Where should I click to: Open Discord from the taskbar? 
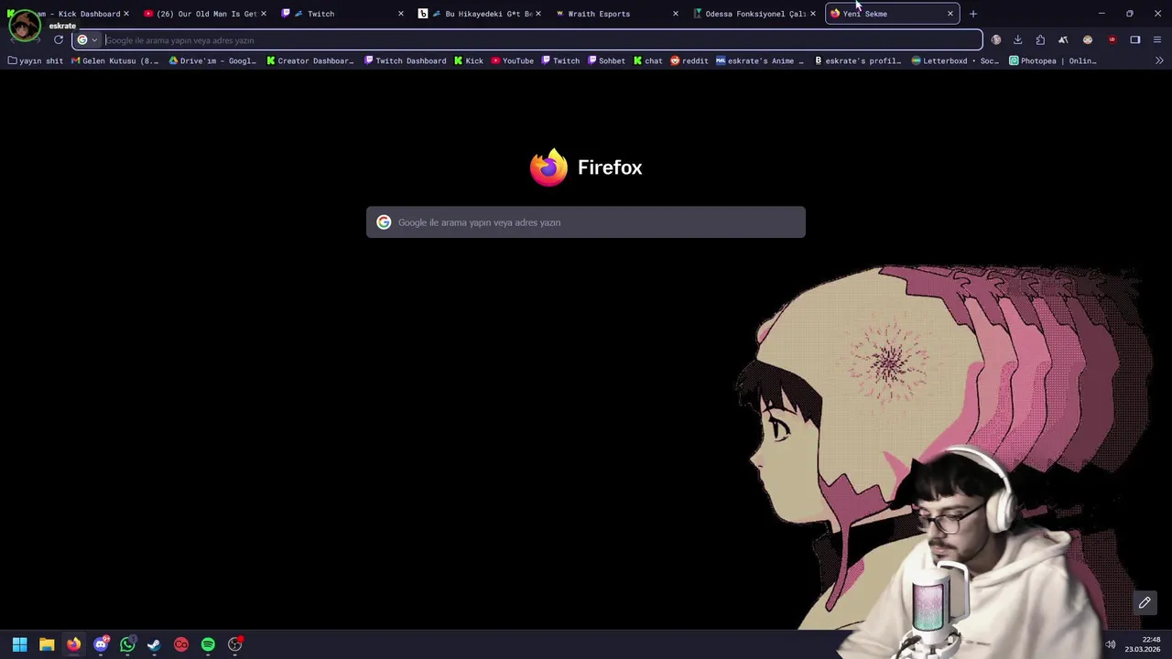101,644
